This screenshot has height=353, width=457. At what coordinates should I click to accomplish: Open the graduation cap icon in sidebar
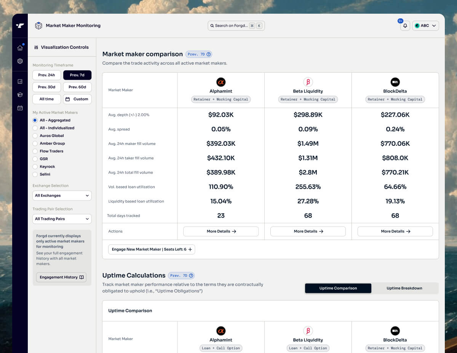(20, 95)
